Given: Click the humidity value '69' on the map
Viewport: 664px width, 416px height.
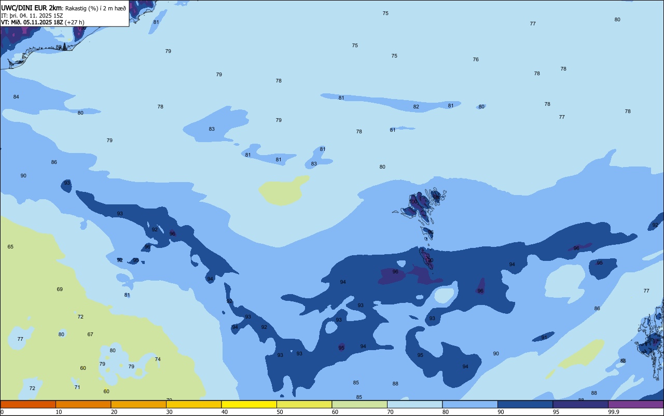Looking at the screenshot, I should click(x=60, y=289).
